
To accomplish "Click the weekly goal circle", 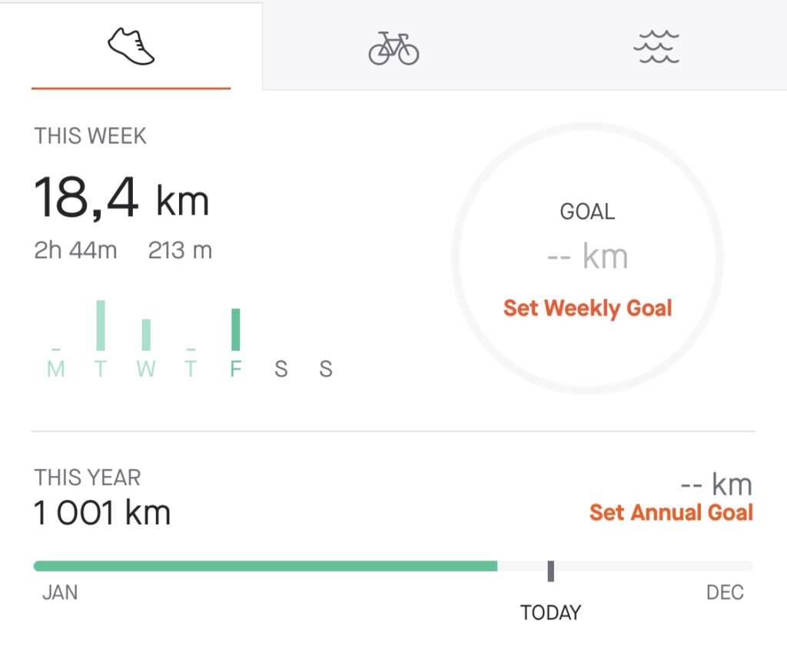I will pos(587,258).
